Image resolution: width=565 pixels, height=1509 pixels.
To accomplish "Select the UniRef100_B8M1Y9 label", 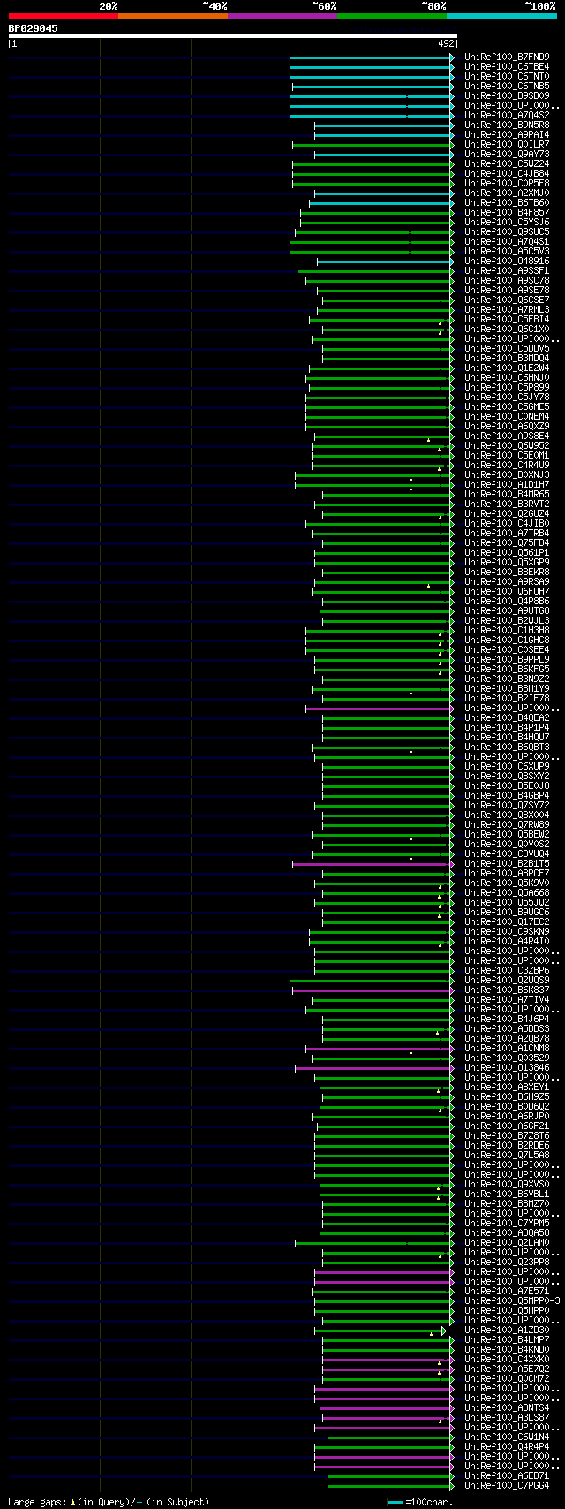I will tap(507, 688).
